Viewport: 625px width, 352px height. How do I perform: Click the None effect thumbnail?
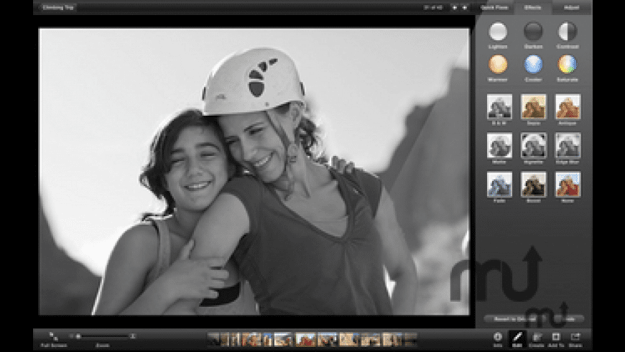568,184
